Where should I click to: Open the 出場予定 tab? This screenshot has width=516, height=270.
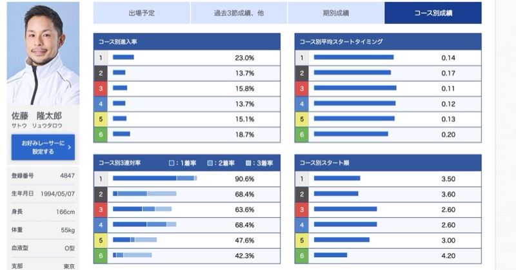(x=141, y=13)
